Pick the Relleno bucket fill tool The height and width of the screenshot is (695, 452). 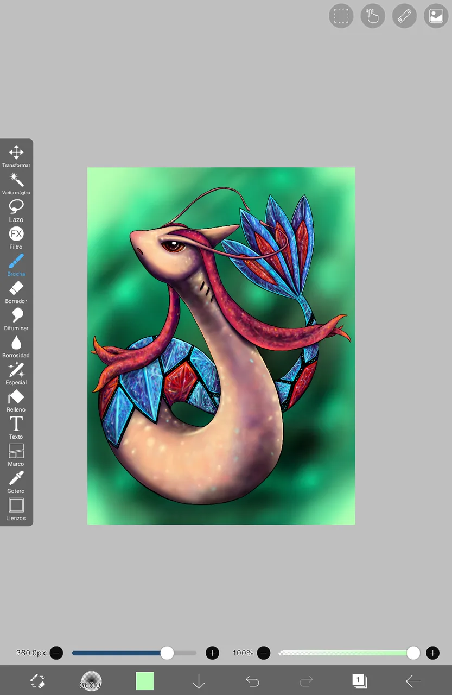(16, 401)
